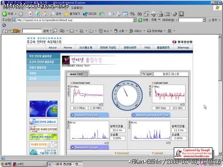Open the FAQ navigation tab
Viewport: 223px width, 167px height.
(147, 48)
